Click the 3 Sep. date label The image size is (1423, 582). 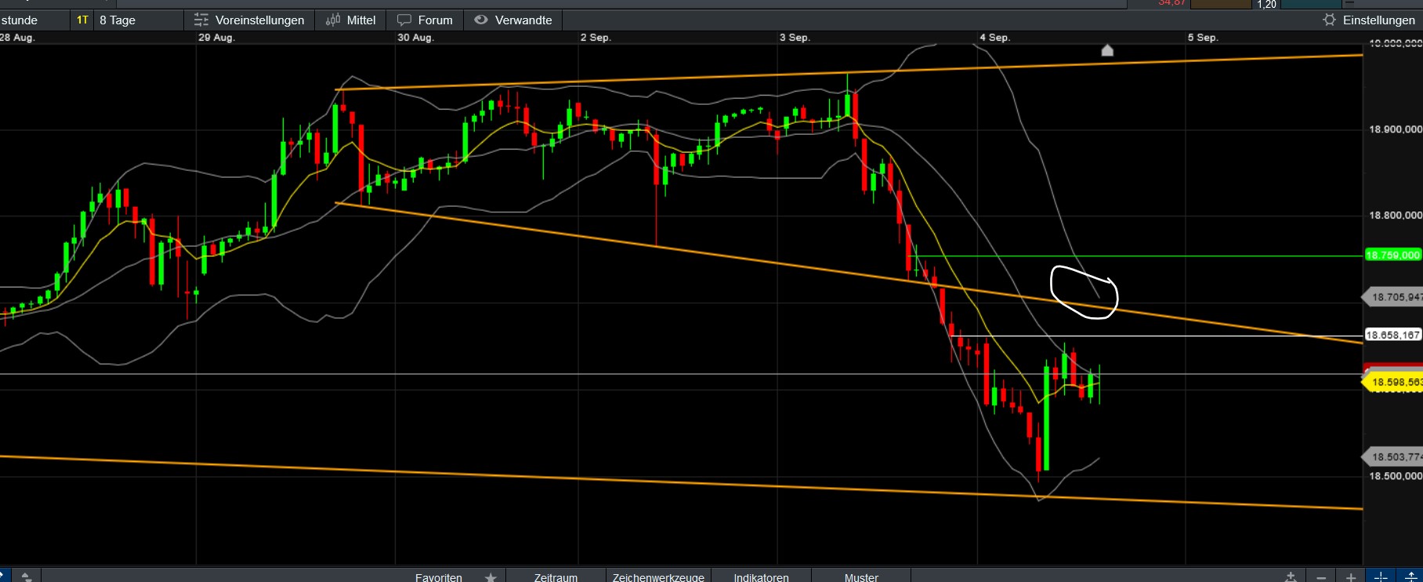click(x=795, y=38)
